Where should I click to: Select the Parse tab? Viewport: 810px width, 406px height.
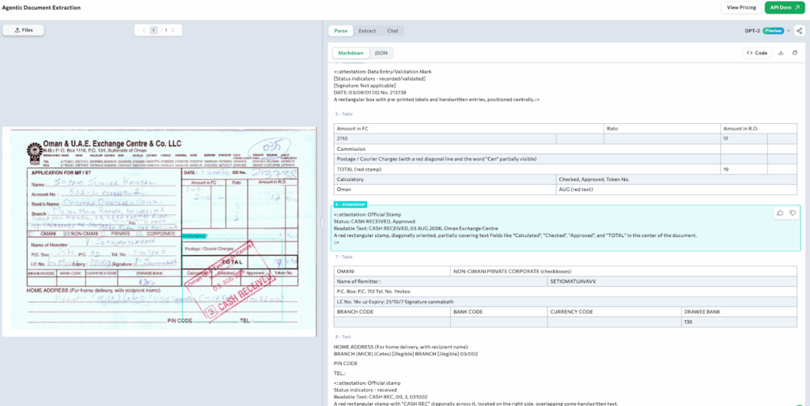341,31
